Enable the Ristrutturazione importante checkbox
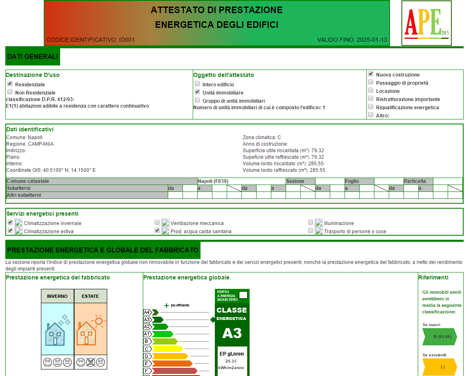Viewport: 471px width, 376px height. point(371,98)
